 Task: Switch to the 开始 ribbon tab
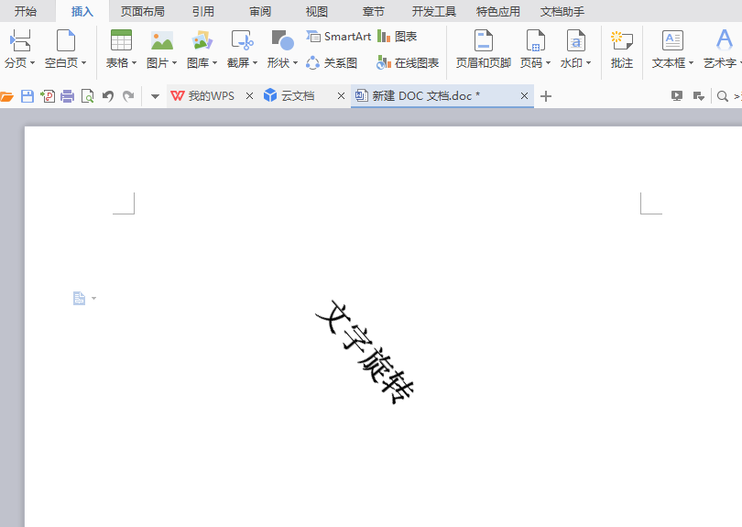coord(26,11)
